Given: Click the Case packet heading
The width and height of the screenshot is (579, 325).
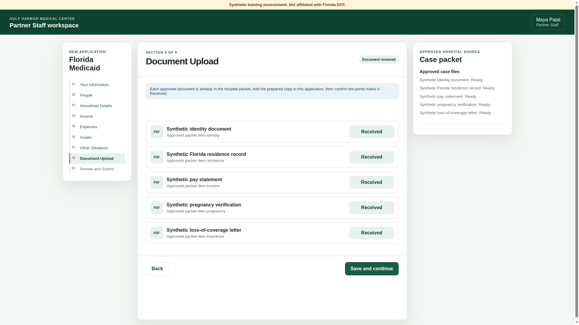Looking at the screenshot, I should [441, 60].
